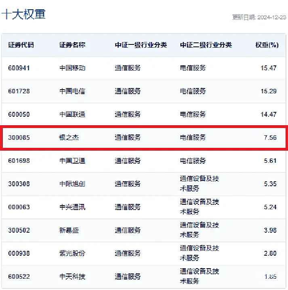The height and width of the screenshot is (290, 288).
Task: Select security code 600050
Action: click(x=19, y=114)
